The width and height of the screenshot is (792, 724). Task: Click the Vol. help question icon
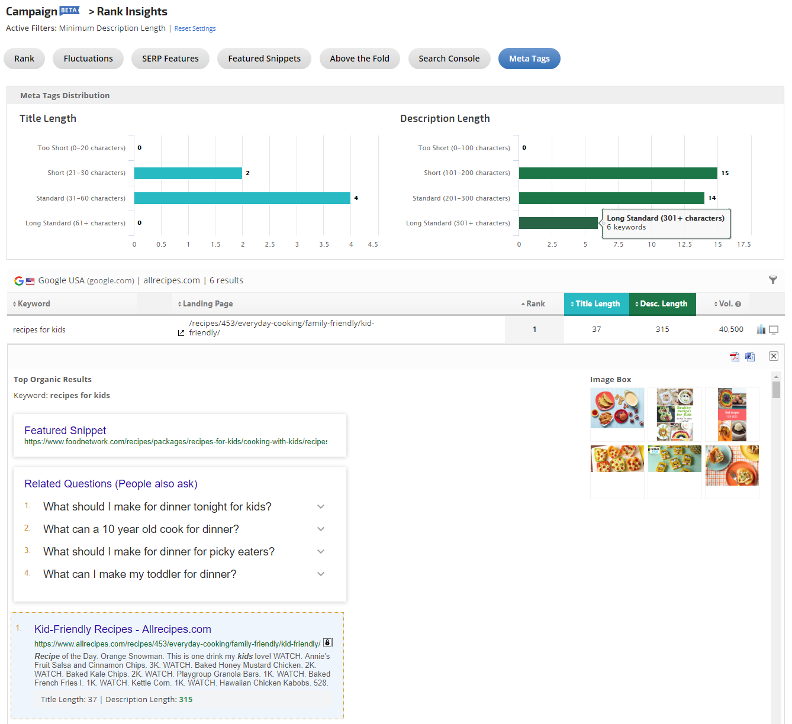(738, 304)
